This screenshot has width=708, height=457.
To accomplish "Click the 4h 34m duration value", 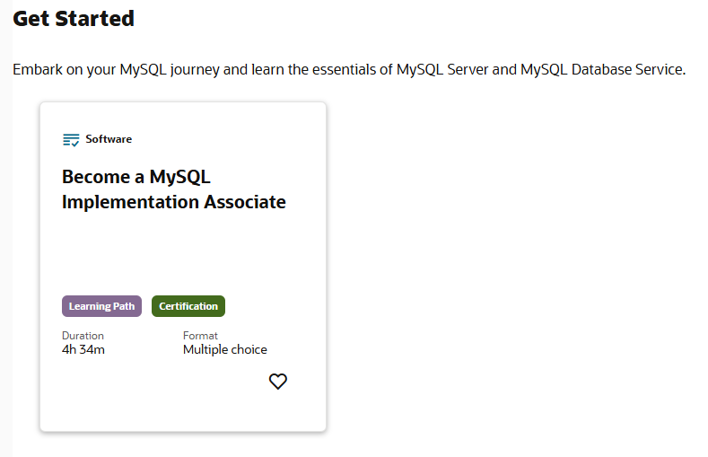I will click(83, 349).
